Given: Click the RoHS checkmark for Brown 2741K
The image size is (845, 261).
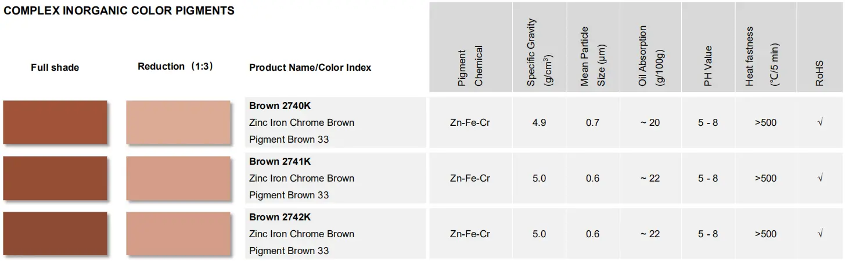Looking at the screenshot, I should [x=819, y=178].
